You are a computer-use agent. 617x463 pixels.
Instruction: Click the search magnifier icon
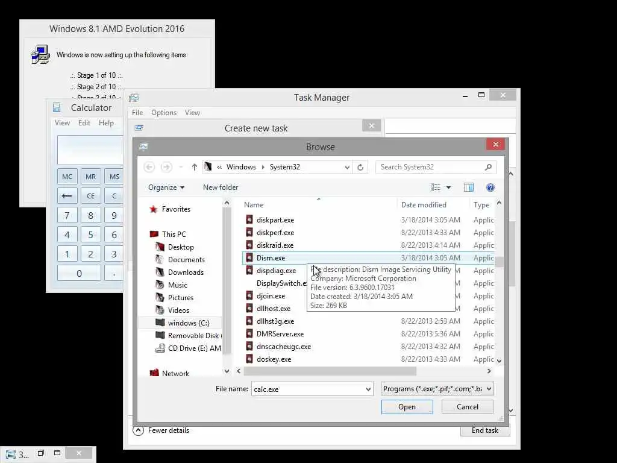point(488,168)
